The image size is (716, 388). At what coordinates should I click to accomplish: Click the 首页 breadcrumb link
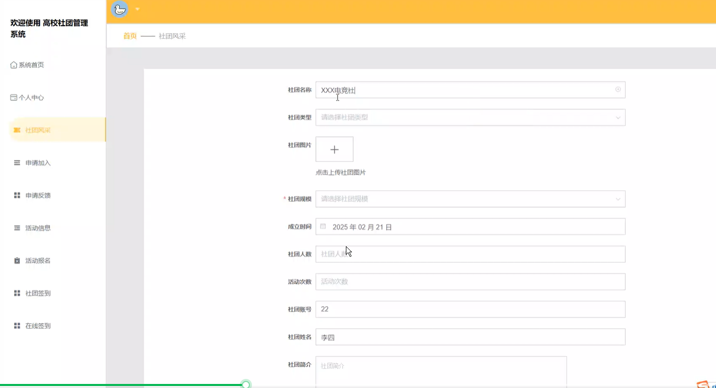[x=130, y=36]
